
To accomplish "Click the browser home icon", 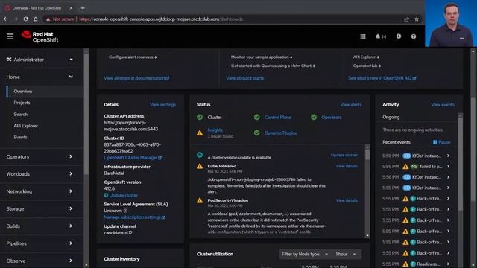I will click(x=36, y=19).
